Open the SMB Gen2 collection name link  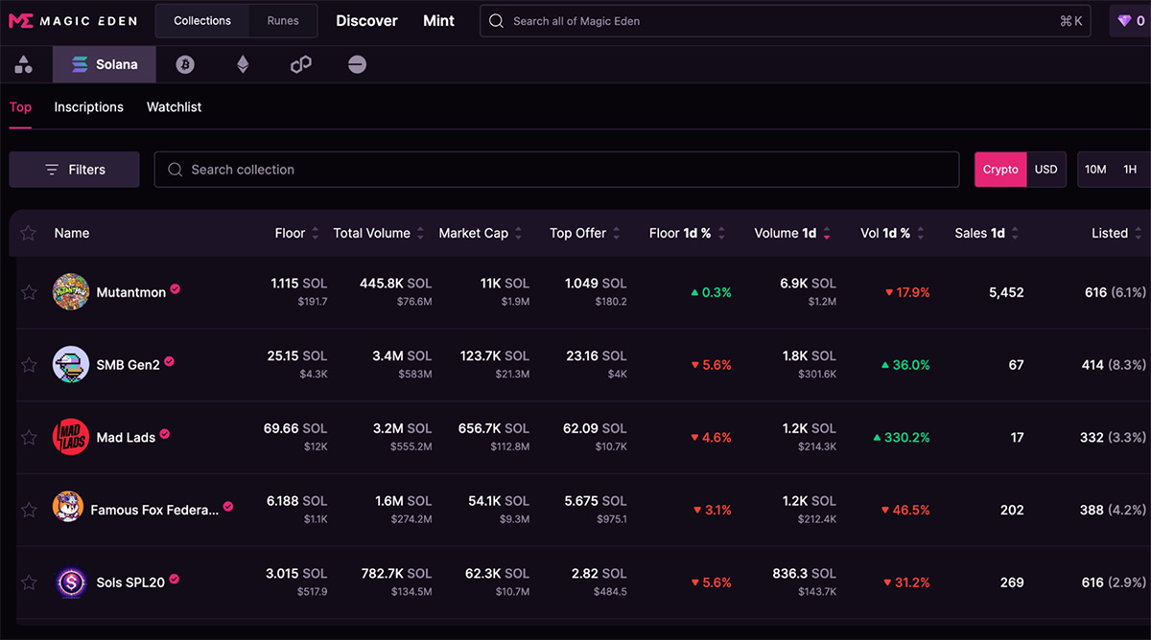[129, 365]
